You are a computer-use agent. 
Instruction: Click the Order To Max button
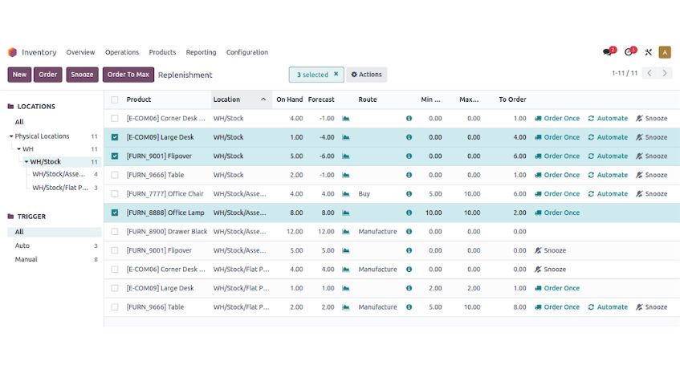pyautogui.click(x=128, y=75)
